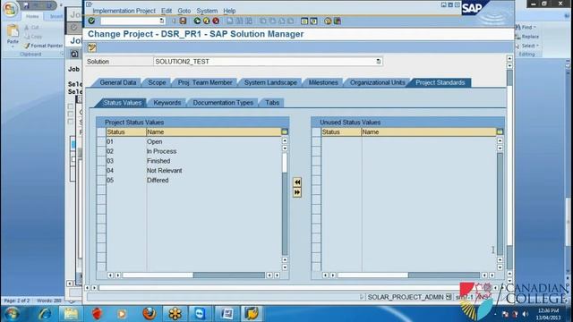Open the Implementation Project menu
The image size is (573, 322).
tap(124, 11)
